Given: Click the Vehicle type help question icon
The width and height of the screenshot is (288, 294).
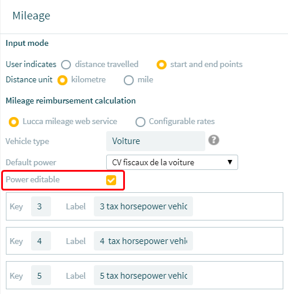Looking at the screenshot, I should click(x=214, y=140).
